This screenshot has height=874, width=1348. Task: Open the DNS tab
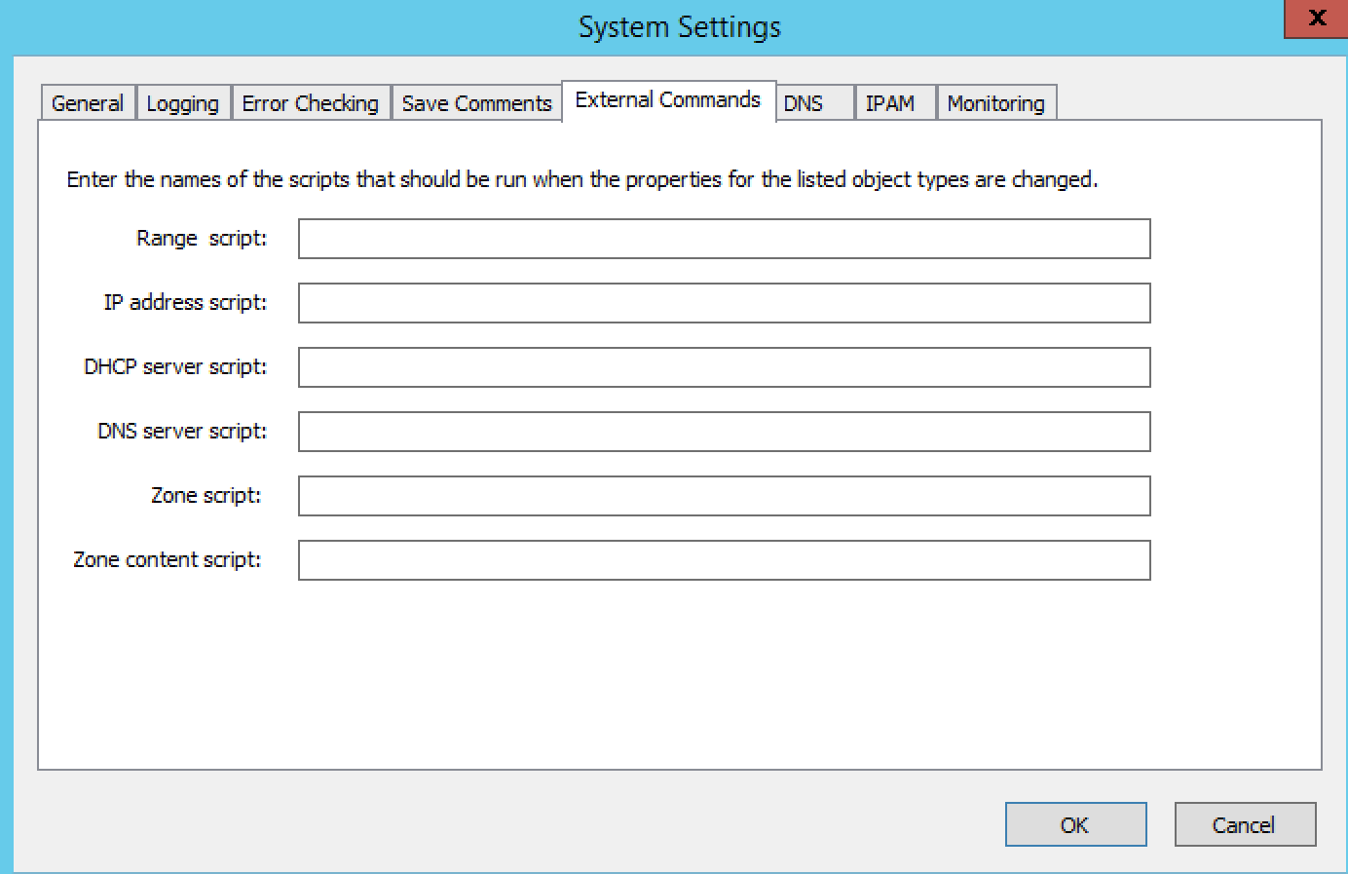(814, 103)
